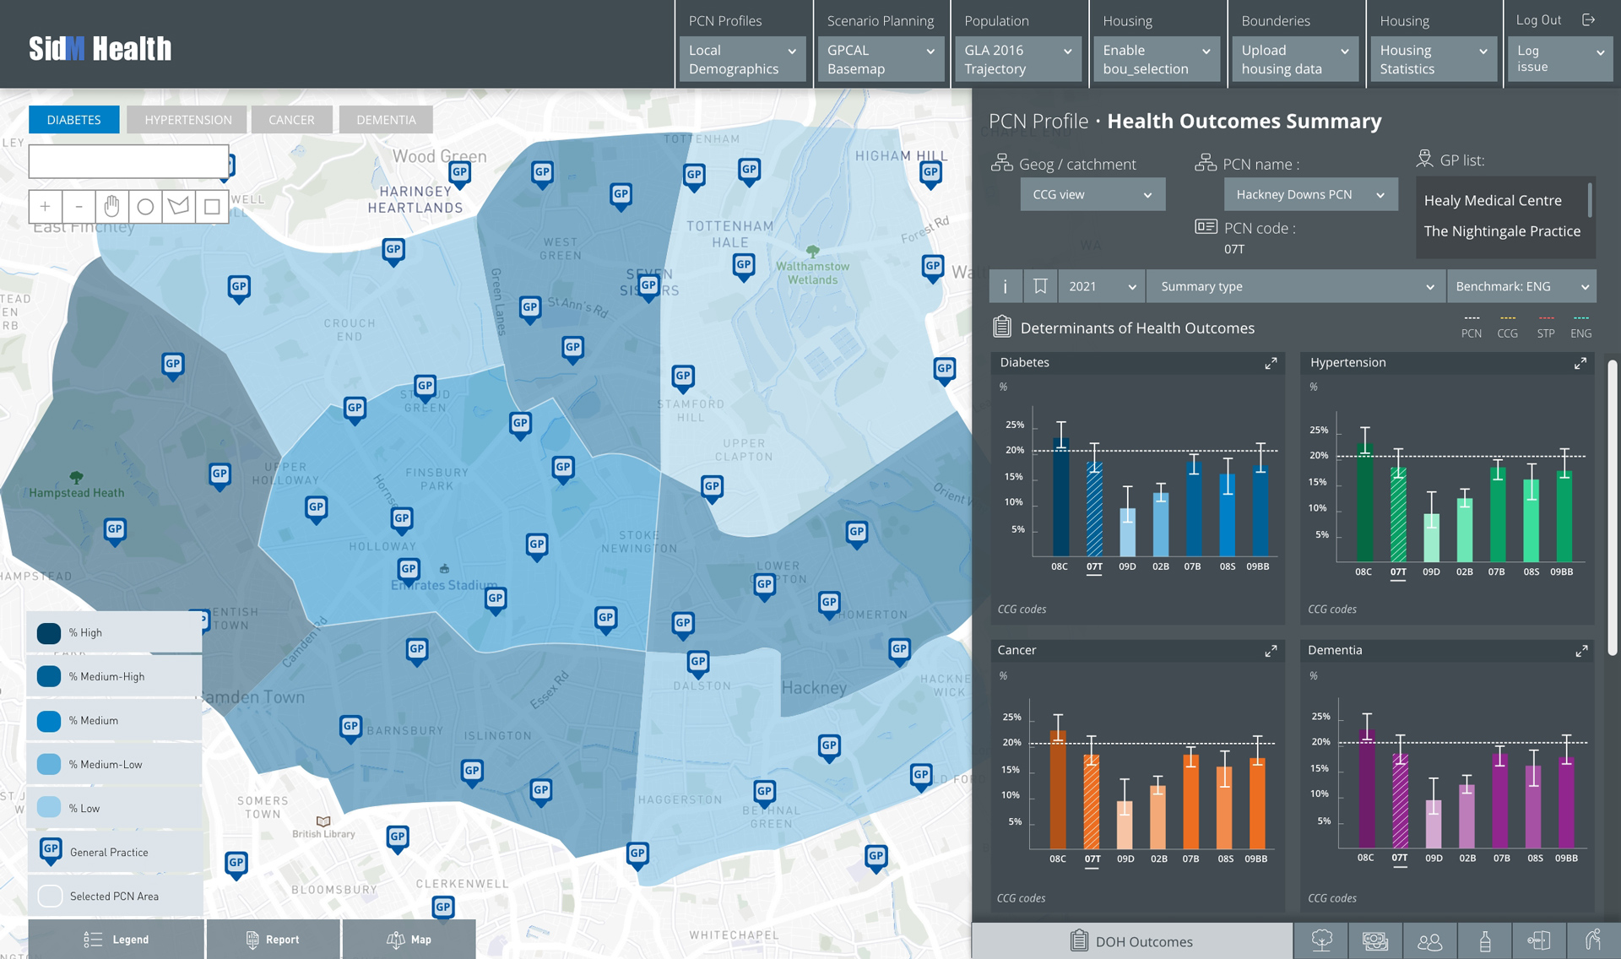Image resolution: width=1621 pixels, height=959 pixels.
Task: Select the pan hand tool on map
Action: tap(111, 206)
